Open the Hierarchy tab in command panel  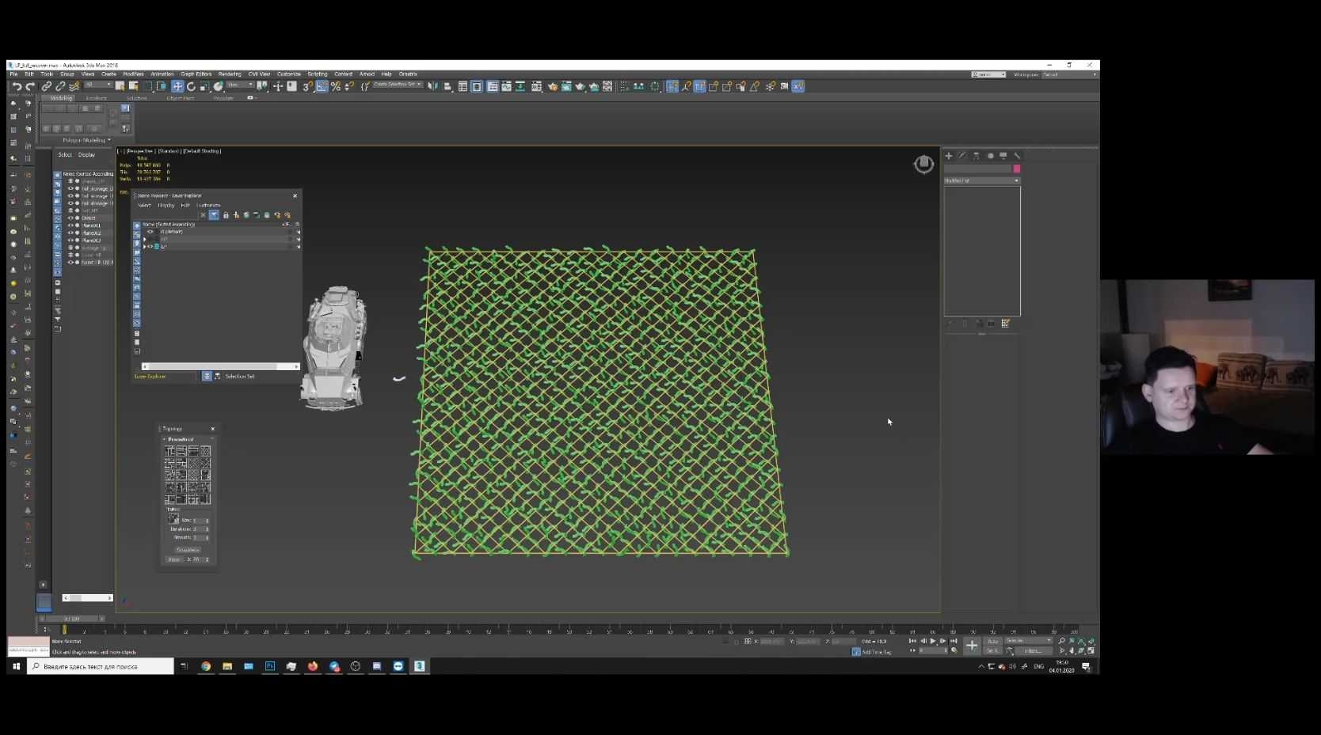pos(976,156)
